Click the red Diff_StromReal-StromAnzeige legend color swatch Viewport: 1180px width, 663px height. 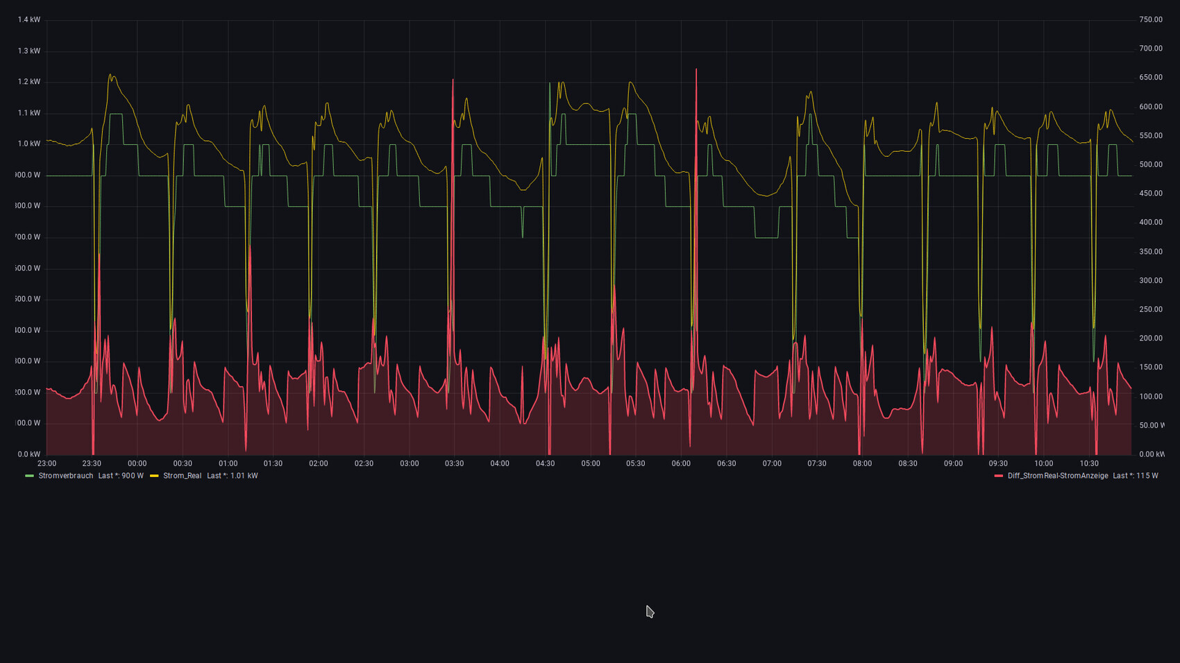click(x=998, y=476)
